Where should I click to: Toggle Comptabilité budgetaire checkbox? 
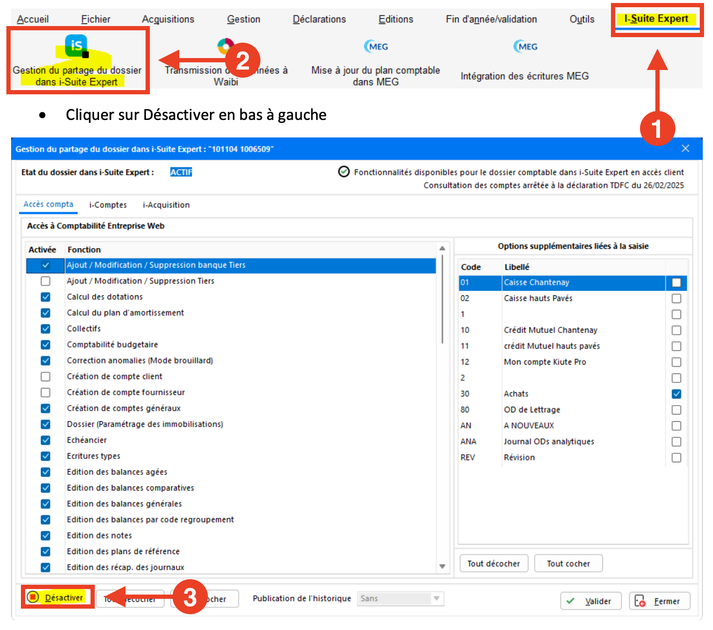[46, 344]
